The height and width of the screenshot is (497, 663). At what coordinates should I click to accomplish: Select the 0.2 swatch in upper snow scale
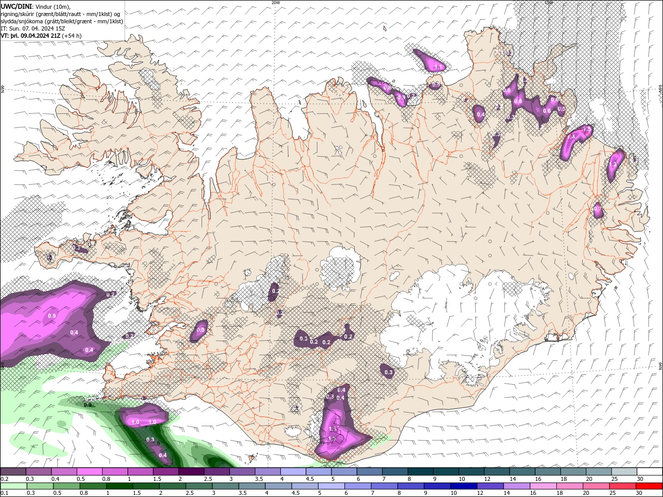pos(13,472)
